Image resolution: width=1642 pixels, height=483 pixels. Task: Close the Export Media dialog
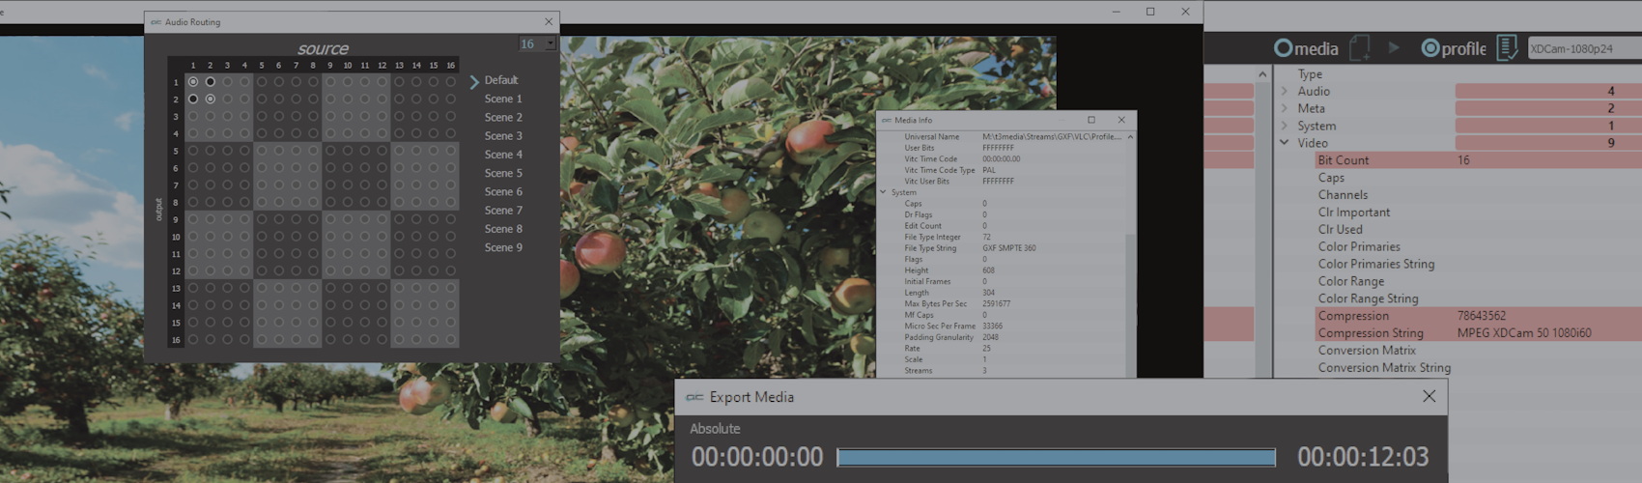[1429, 396]
